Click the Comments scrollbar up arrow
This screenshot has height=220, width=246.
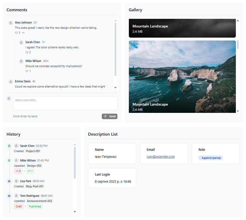coord(116,21)
